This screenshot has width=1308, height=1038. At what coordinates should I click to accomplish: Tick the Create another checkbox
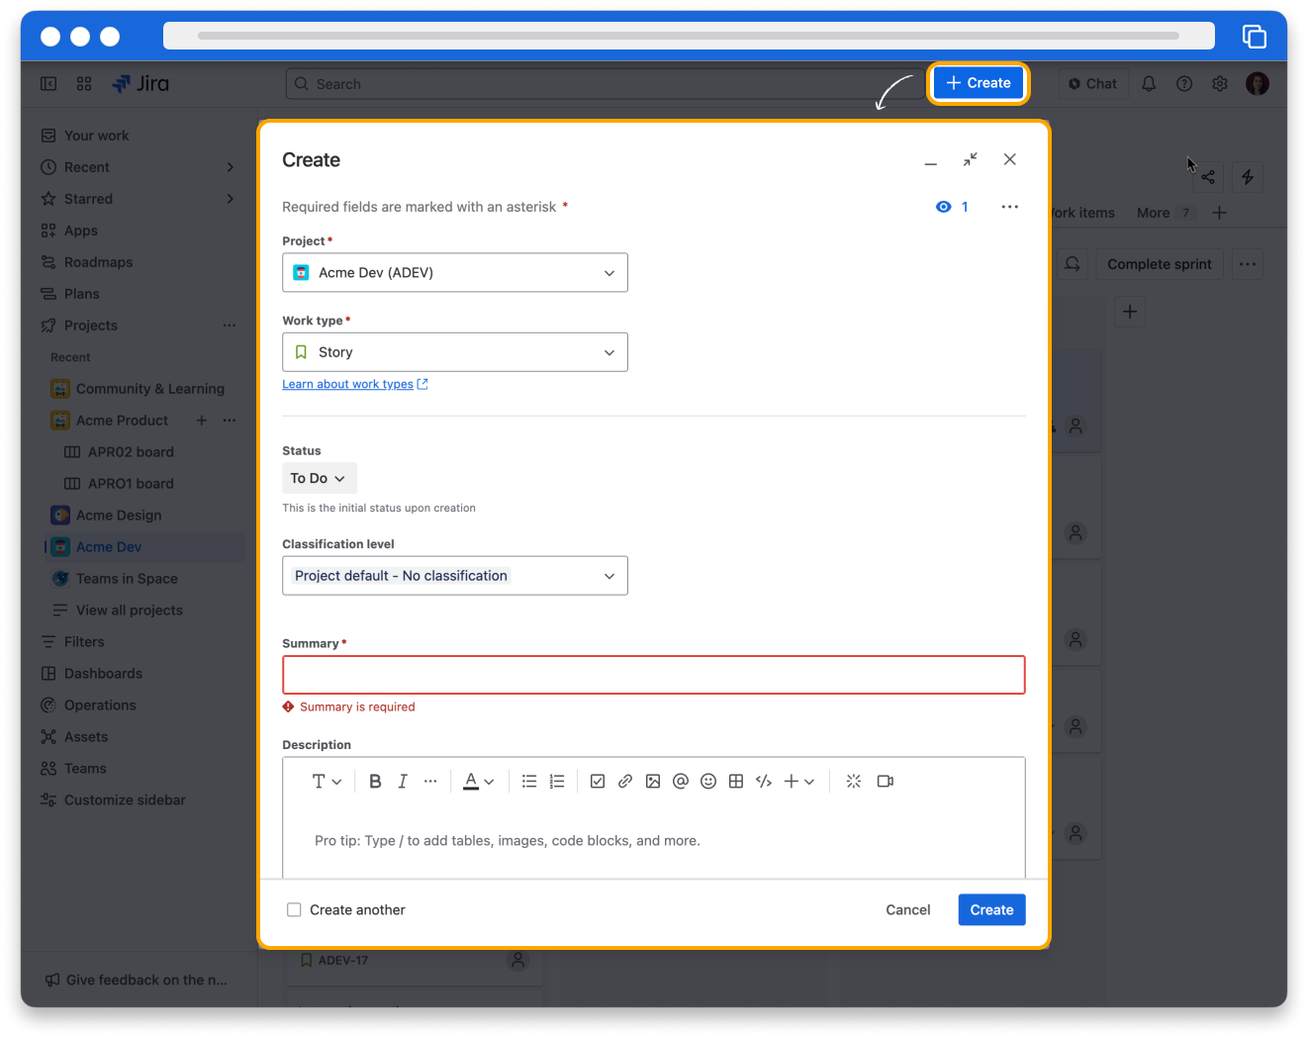pos(294,910)
